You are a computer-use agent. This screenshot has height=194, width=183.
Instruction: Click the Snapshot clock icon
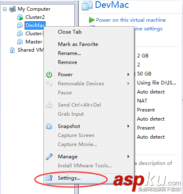49,126
